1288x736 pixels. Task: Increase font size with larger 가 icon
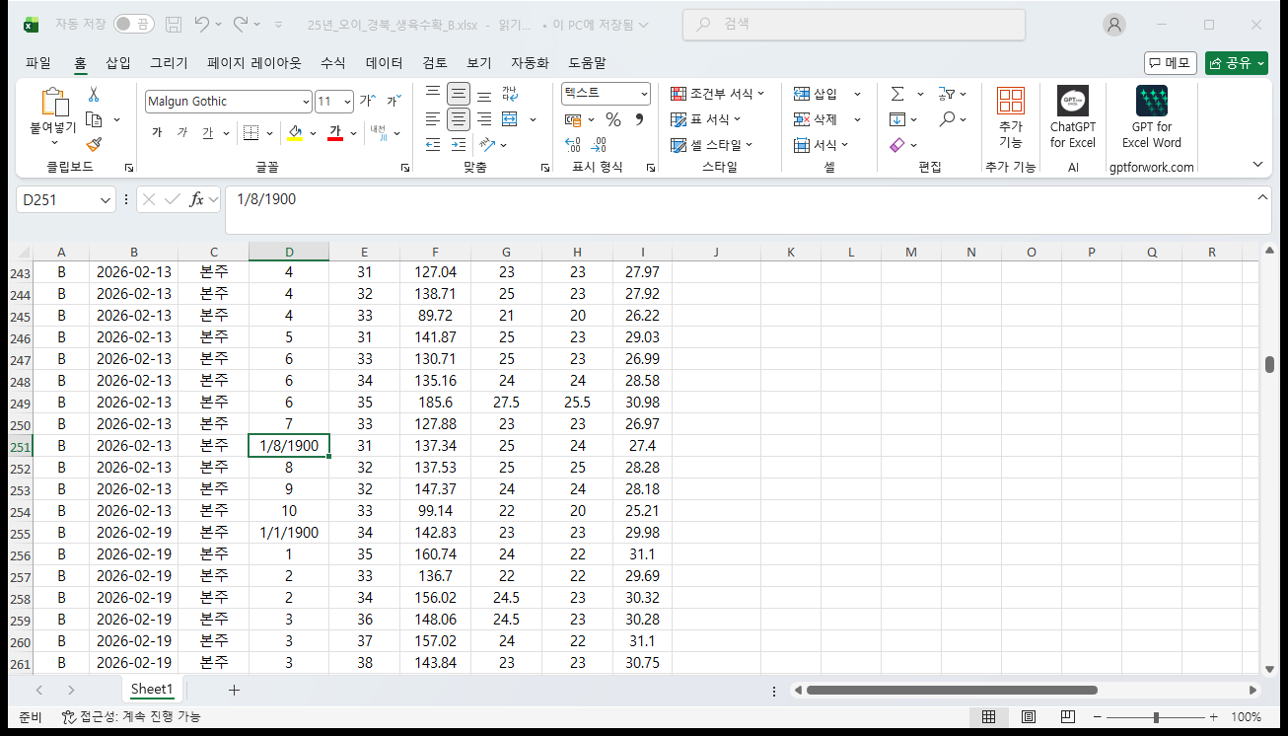coord(367,101)
